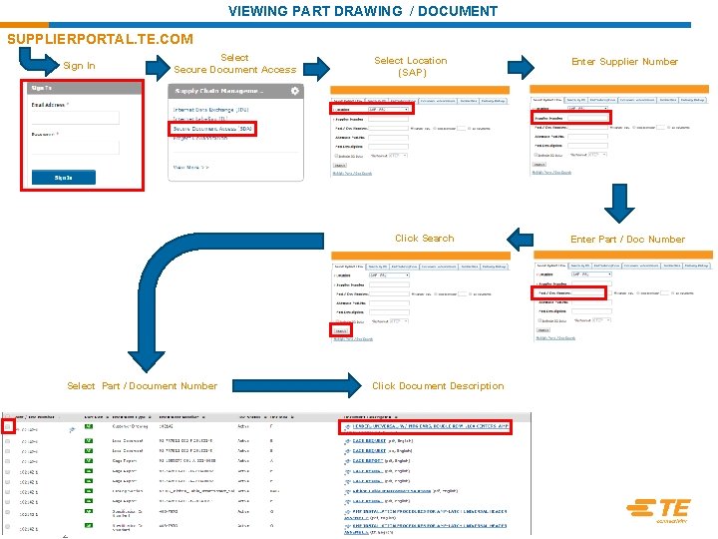Toggle the select-all checkbox in the results table header

point(8,416)
